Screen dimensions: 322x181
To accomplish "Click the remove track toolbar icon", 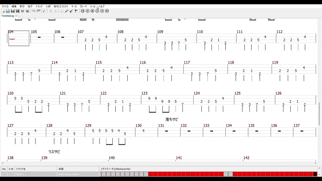I will [x=56, y=11].
